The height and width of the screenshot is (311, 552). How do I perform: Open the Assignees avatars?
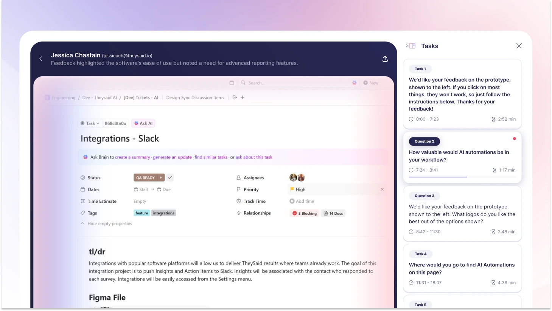click(297, 177)
